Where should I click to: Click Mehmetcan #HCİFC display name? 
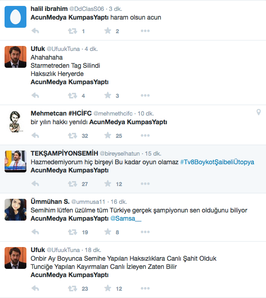[x=61, y=113]
